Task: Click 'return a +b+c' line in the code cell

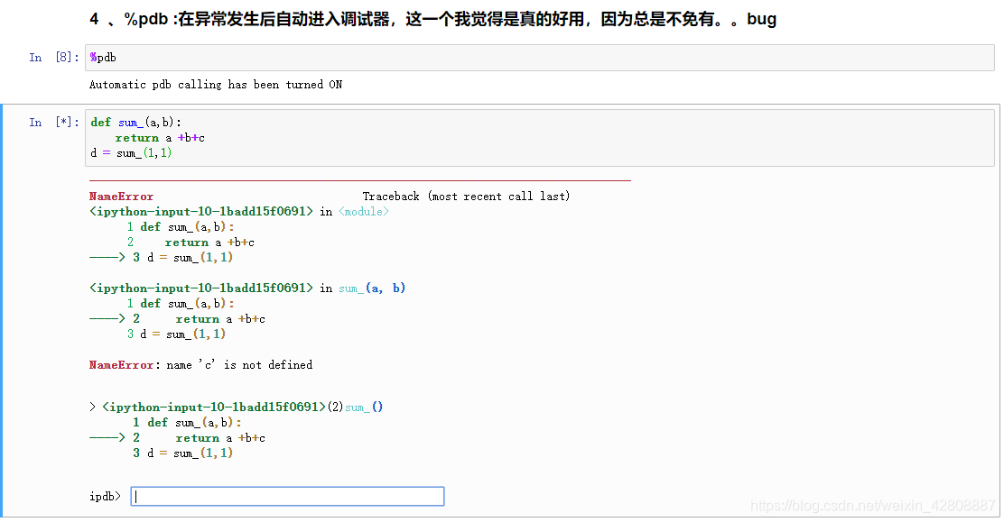Action: click(x=160, y=138)
